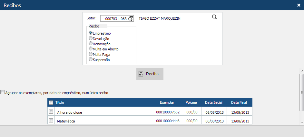Click the magnifying glass search icon
The height and width of the screenshot is (137, 304).
coord(214,17)
